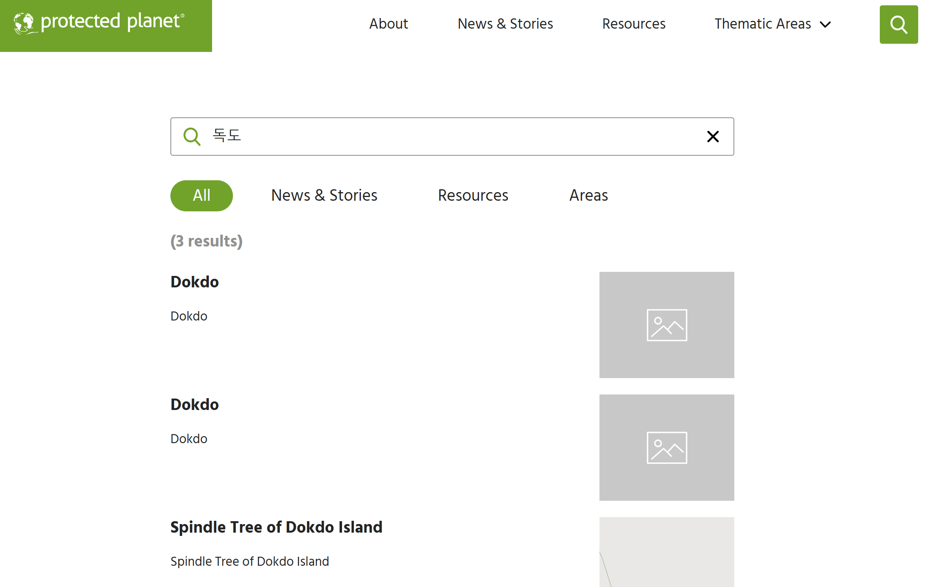The width and height of the screenshot is (928, 587).
Task: Open the About menu item
Action: pyautogui.click(x=388, y=24)
